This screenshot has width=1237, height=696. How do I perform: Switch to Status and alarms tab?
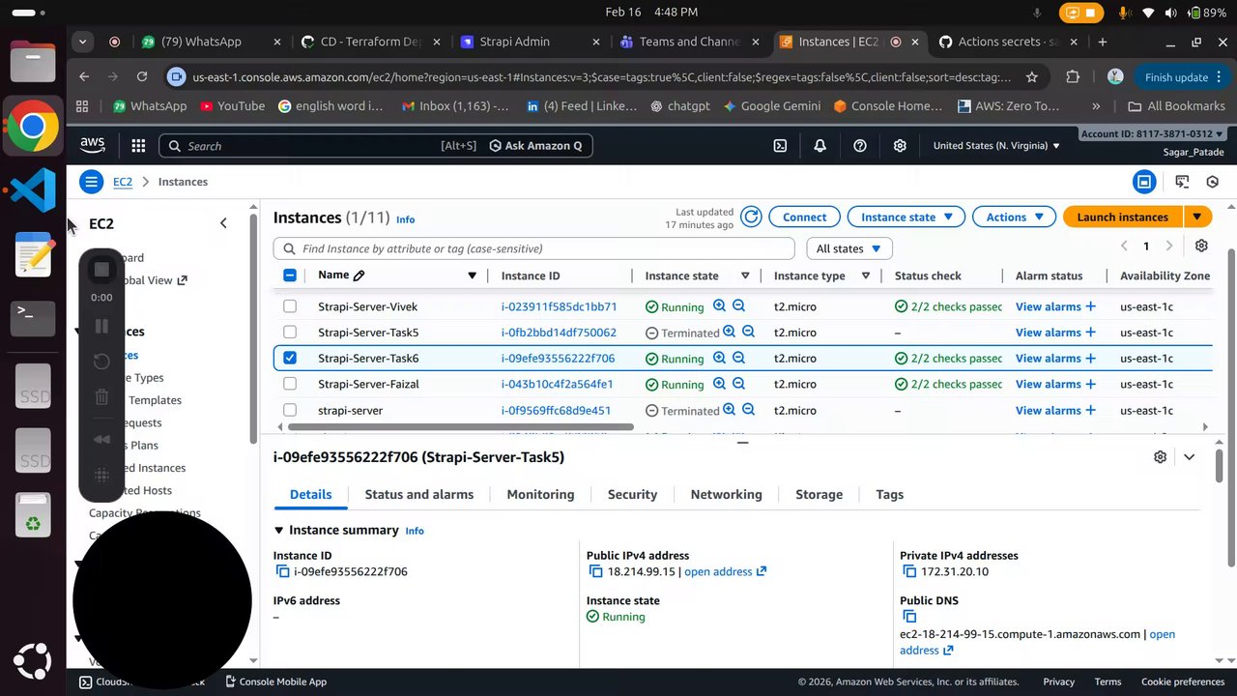click(419, 494)
